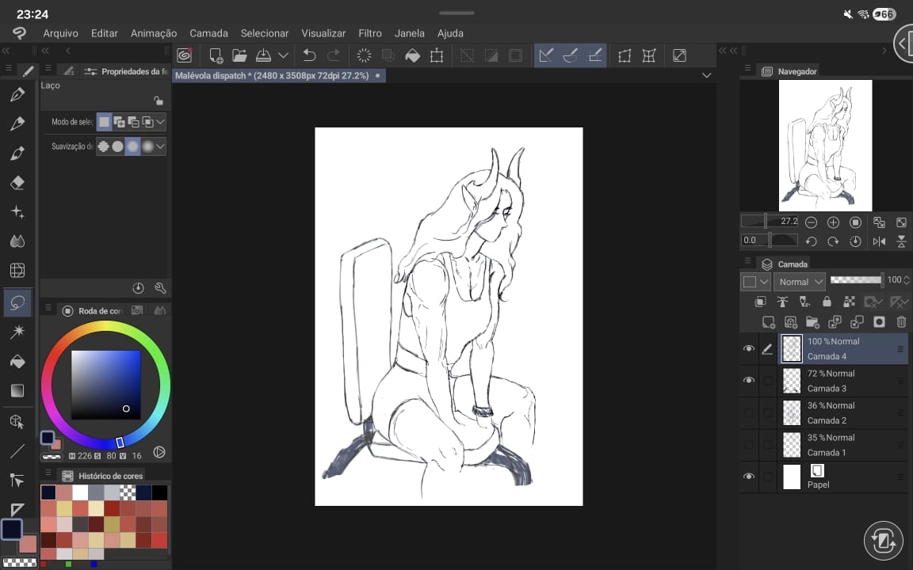This screenshot has height=570, width=913.
Task: Click the Navegador preview thumbnail
Action: click(x=825, y=145)
